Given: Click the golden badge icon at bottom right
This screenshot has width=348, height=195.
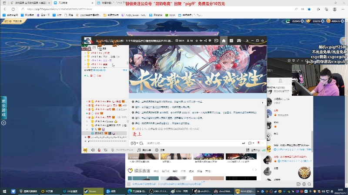Looking at the screenshot, I should tap(304, 172).
